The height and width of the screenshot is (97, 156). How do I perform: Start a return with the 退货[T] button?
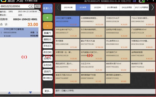(x=47, y=72)
